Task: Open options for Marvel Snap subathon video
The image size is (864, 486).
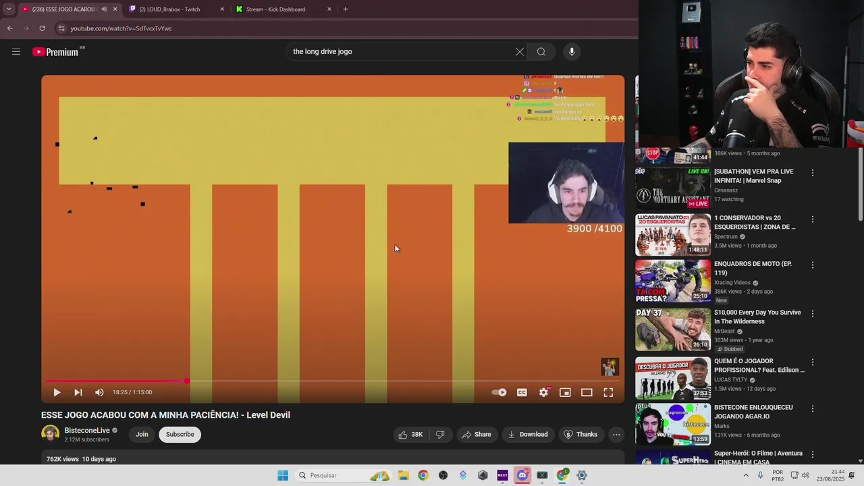Action: 813,173
